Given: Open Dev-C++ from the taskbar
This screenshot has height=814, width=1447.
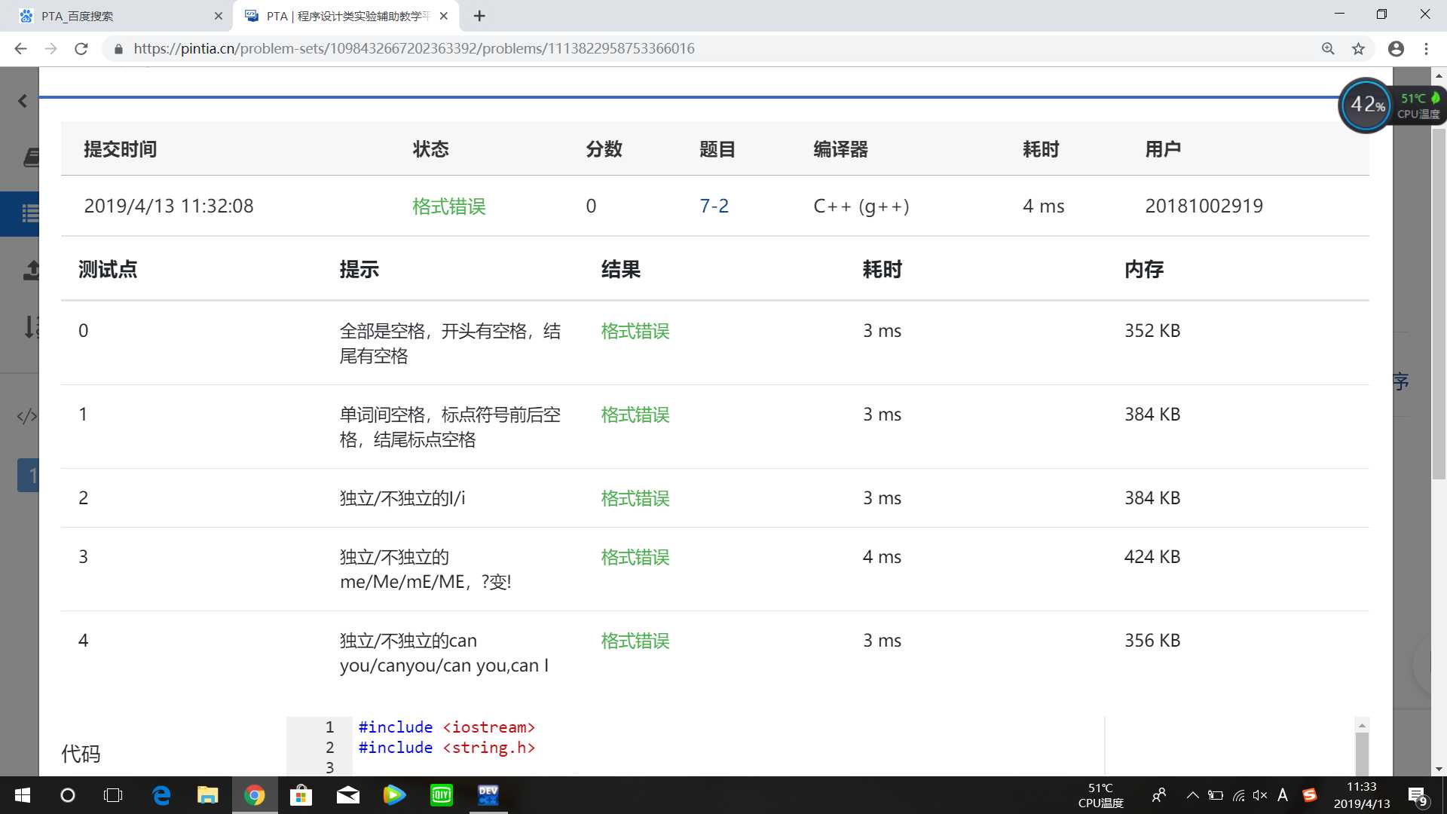Looking at the screenshot, I should coord(488,795).
